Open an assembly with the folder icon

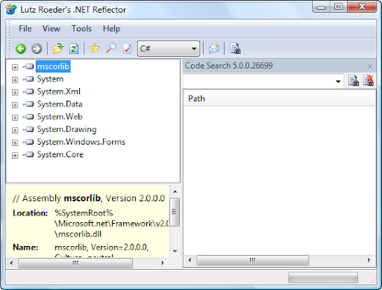click(x=58, y=48)
